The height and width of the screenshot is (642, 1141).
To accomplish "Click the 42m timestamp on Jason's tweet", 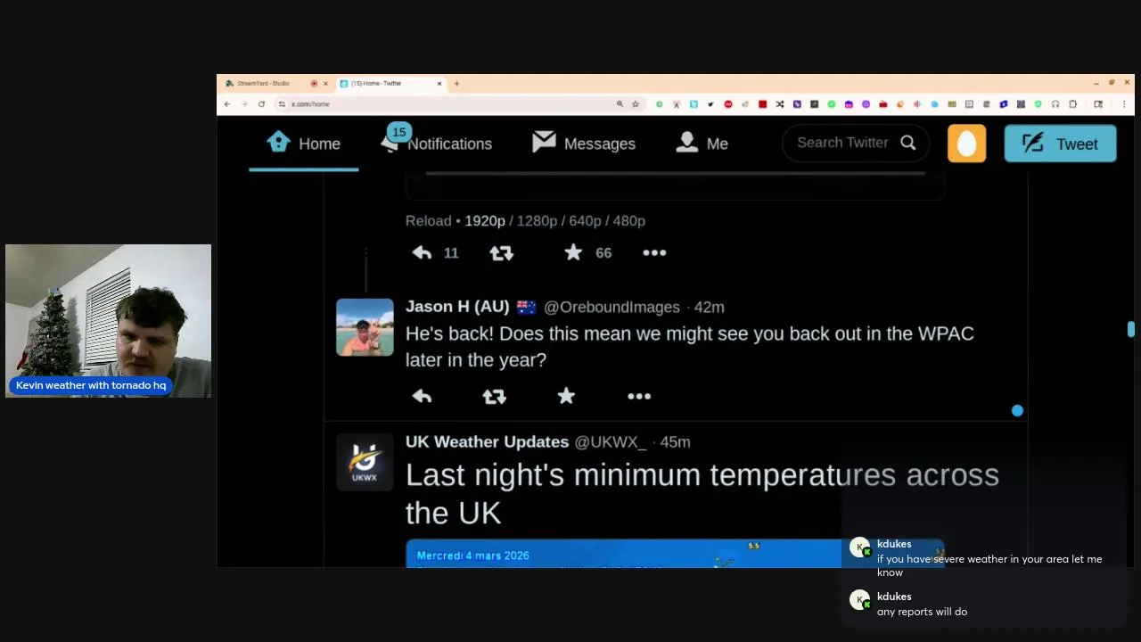I will pos(710,307).
